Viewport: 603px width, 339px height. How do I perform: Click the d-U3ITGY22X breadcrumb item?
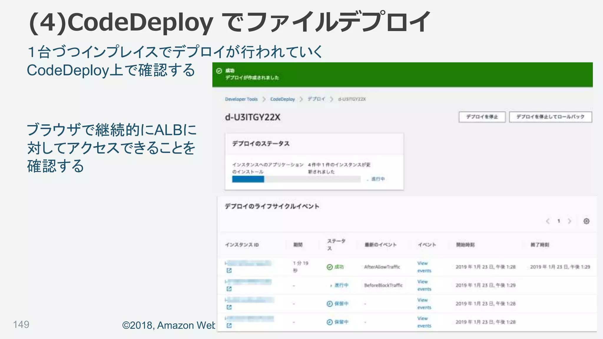(x=352, y=99)
